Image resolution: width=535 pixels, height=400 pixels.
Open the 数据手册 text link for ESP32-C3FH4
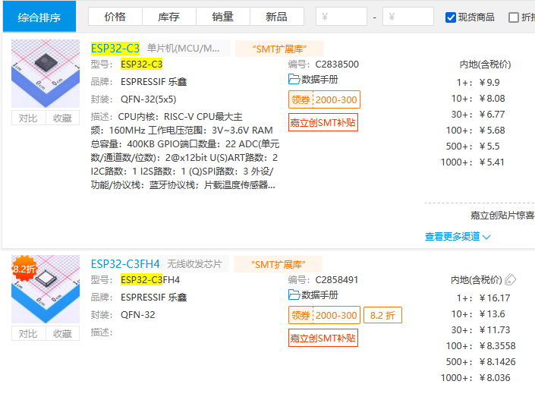[319, 294]
